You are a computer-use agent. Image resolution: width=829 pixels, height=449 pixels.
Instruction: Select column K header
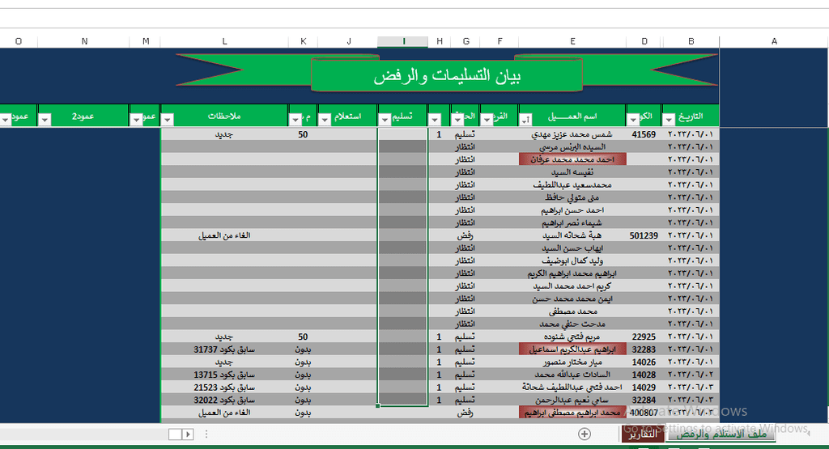click(x=304, y=41)
